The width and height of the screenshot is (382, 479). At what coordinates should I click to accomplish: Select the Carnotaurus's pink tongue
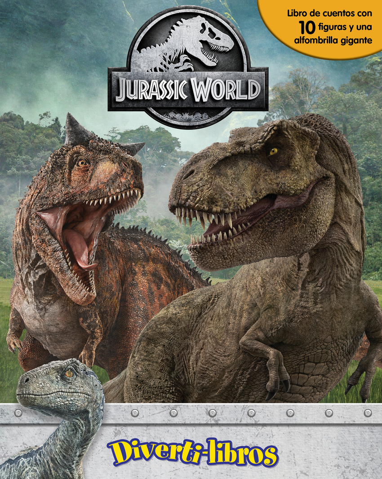pyautogui.click(x=78, y=245)
